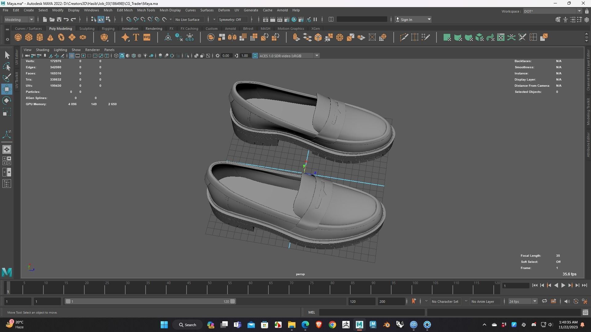591x332 pixels.
Task: Toggle snap to grids icon
Action: pyautogui.click(x=129, y=19)
